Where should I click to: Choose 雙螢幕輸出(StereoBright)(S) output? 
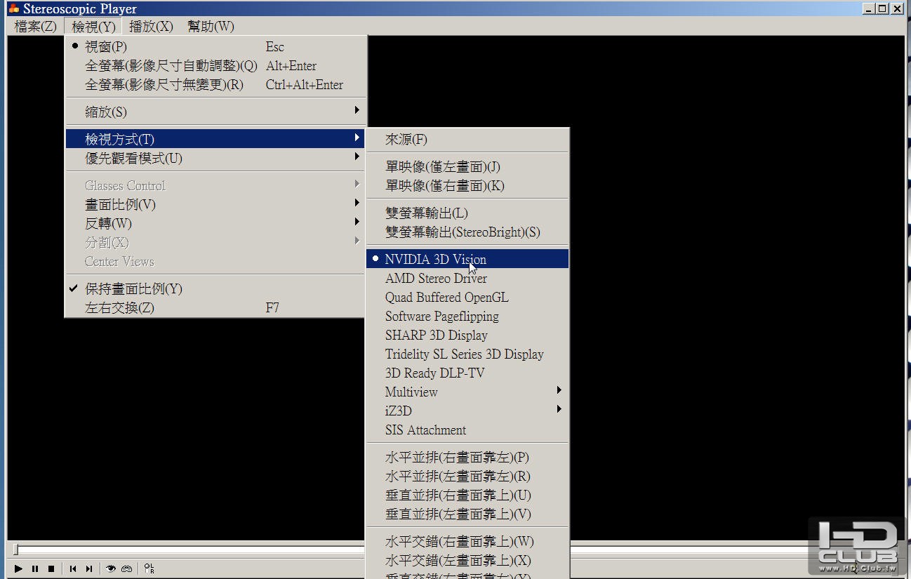[x=467, y=232]
